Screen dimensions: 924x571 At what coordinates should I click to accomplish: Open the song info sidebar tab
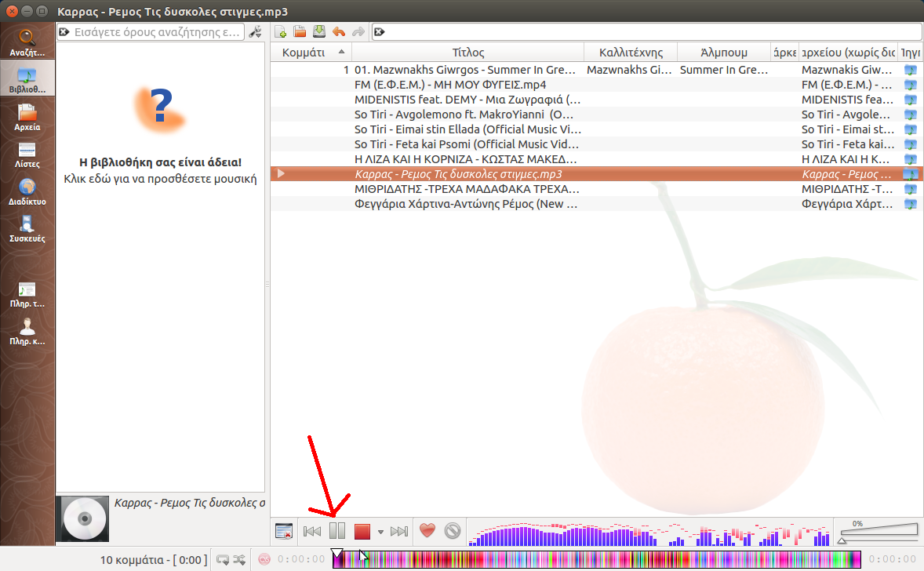click(27, 294)
